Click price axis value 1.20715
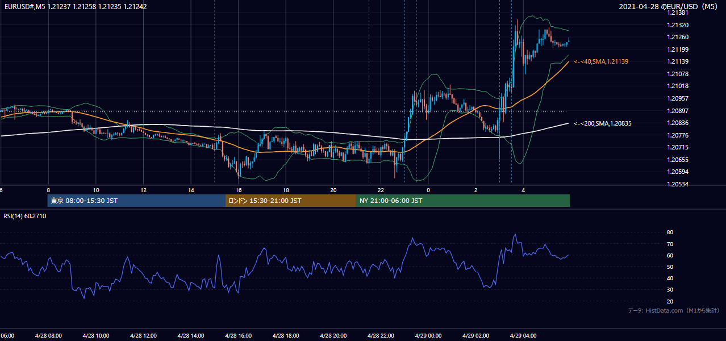 (677, 147)
